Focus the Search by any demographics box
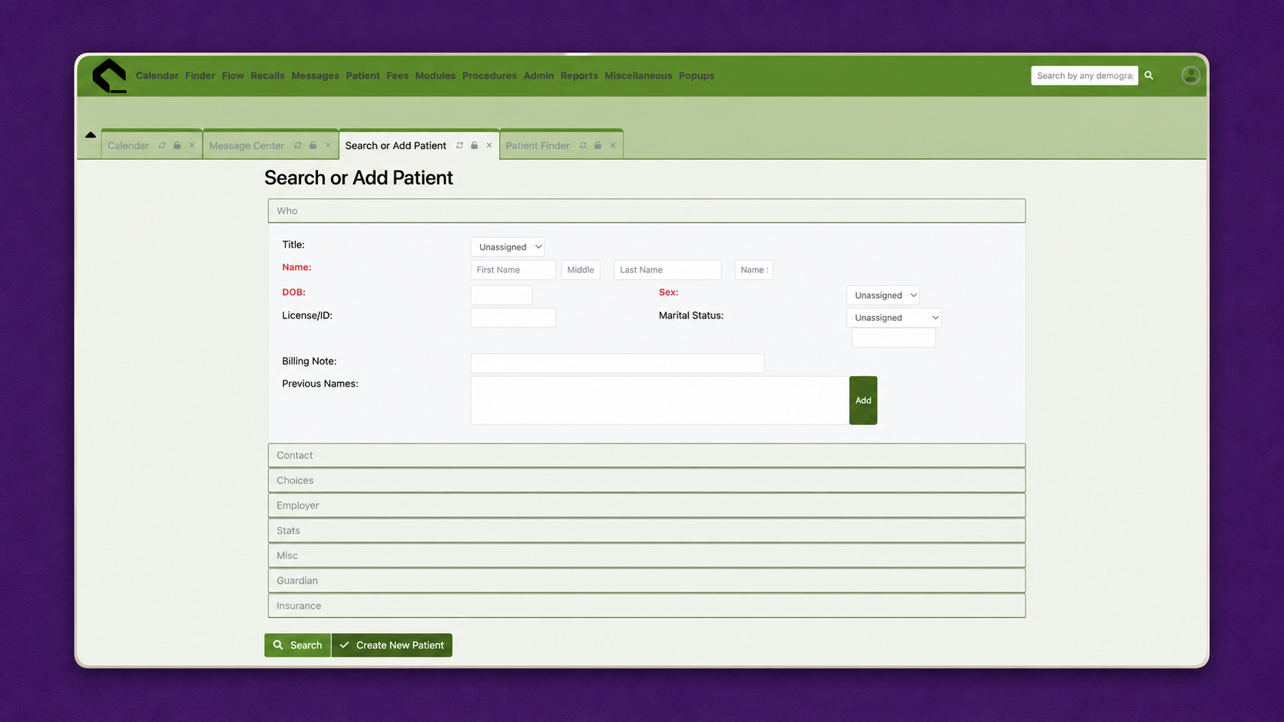The width and height of the screenshot is (1284, 722). tap(1084, 75)
